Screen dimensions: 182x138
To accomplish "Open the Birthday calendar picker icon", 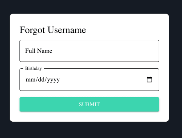I will point(149,79).
